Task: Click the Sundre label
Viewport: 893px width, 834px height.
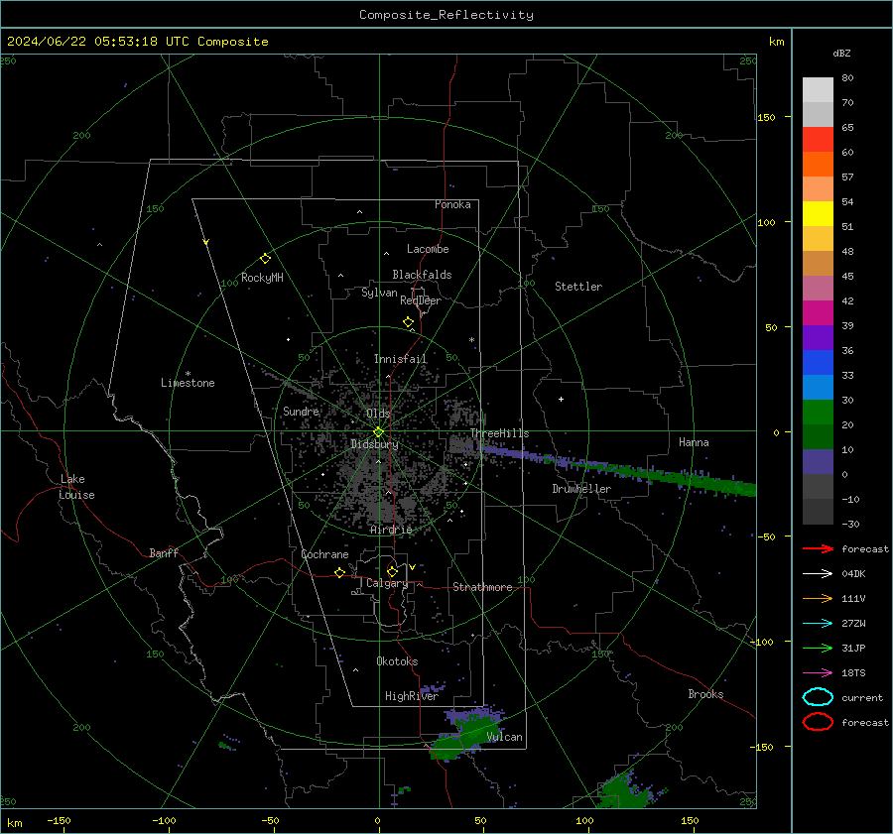Action: click(301, 412)
